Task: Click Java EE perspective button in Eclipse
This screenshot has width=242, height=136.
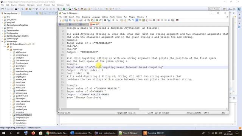Action: coord(231,9)
